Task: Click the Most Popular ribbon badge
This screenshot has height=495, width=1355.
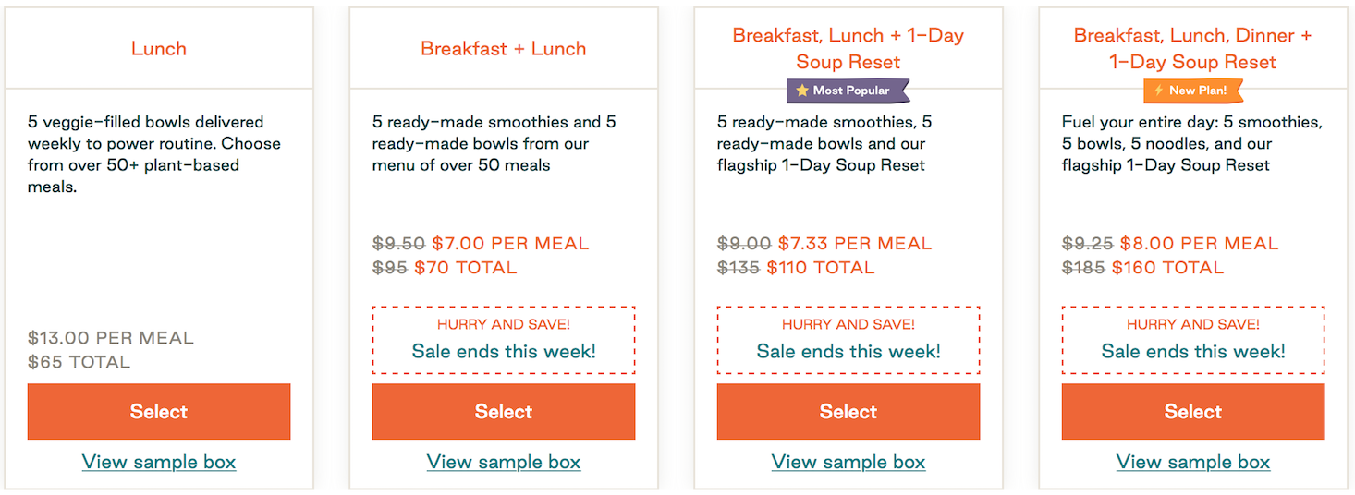Action: 848,91
